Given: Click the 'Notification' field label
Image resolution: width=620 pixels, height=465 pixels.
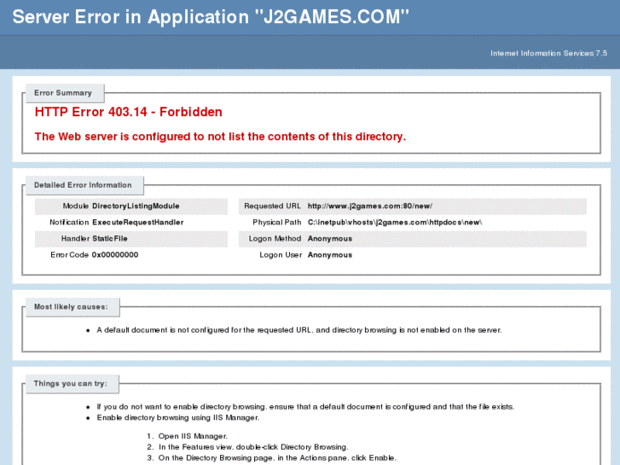Looking at the screenshot, I should point(69,223).
